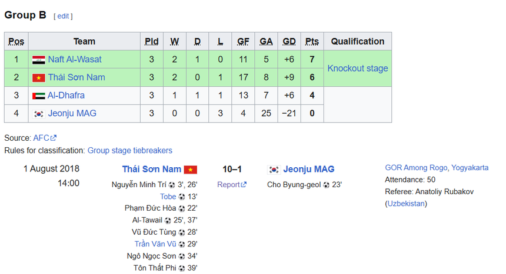Follow the Knockout stage link

(358, 69)
